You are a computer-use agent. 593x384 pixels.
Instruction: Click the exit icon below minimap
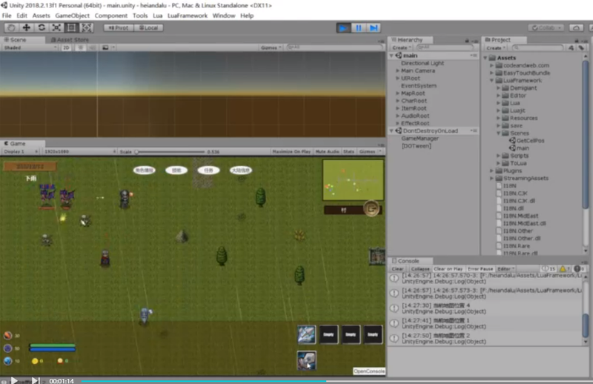[371, 208]
